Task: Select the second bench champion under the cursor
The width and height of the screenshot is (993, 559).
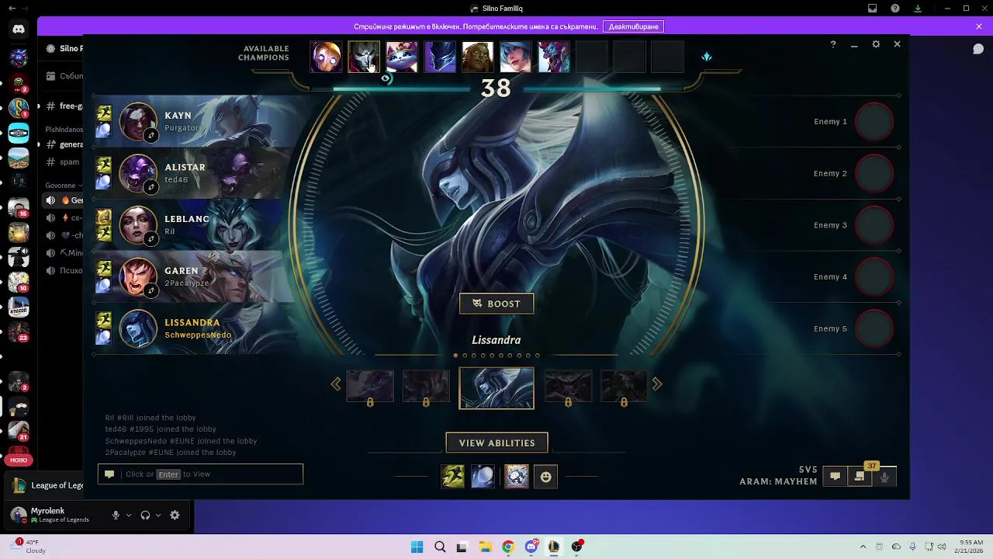Action: click(364, 57)
